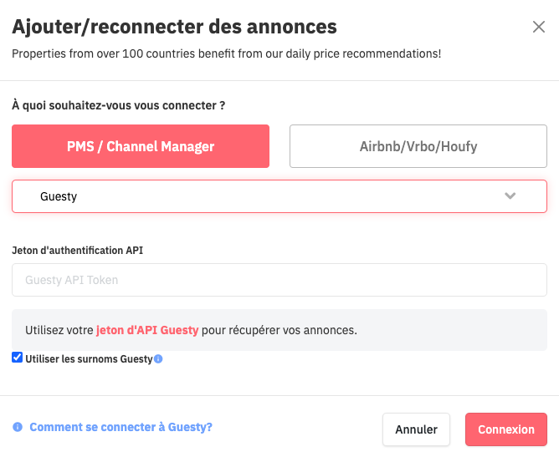This screenshot has width=559, height=457.
Task: Click the Utiliser les surnoms Guesty label text
Action: point(90,358)
